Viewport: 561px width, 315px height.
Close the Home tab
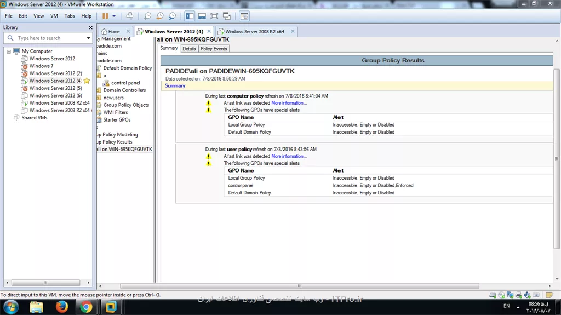pos(128,31)
